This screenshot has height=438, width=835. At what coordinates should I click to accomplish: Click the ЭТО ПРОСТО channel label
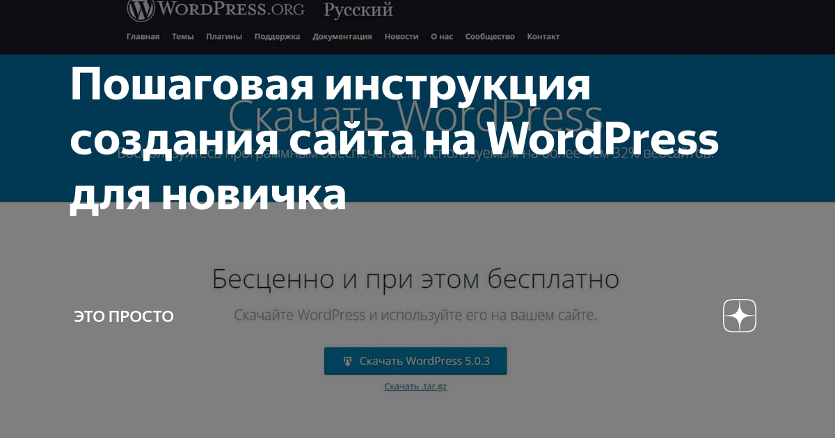pyautogui.click(x=124, y=316)
